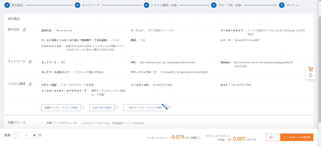Click the edit pencil next to システム構成
Screen dimensions: 321x147
click(30, 84)
